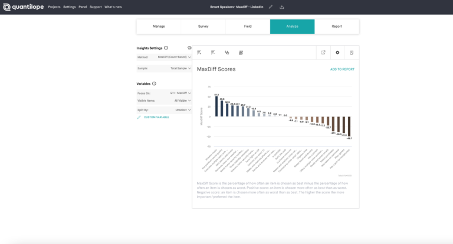Click the pencil icon to rename project
The width and height of the screenshot is (453, 244).
tap(271, 7)
